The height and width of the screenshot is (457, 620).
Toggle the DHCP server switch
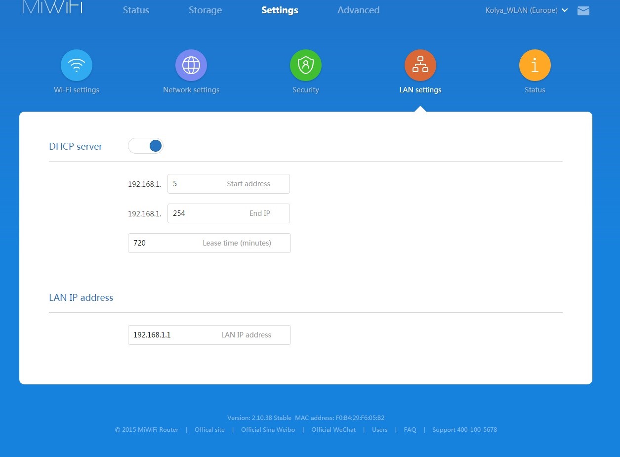(x=146, y=146)
